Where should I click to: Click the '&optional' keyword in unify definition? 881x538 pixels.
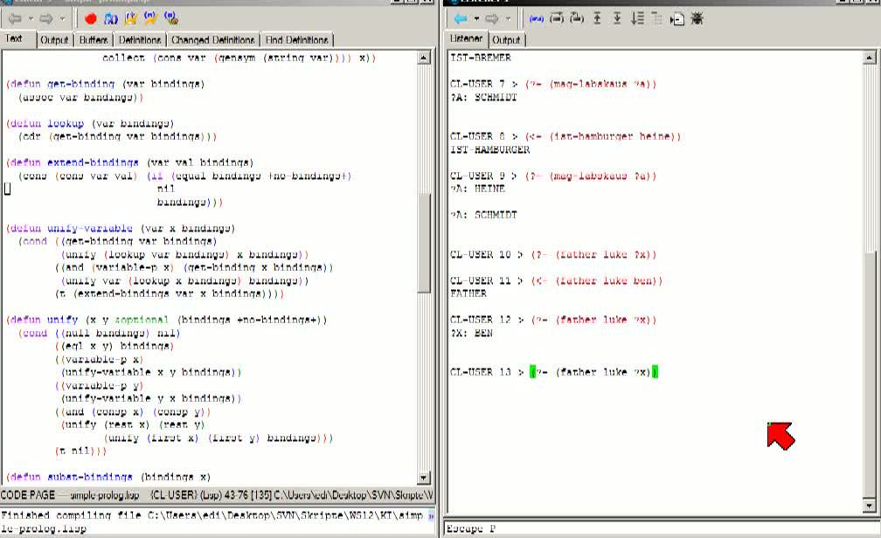pos(142,320)
